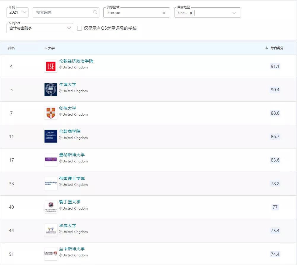The width and height of the screenshot is (297, 265).
Task: Click the University of Edinburgh logo
Action: click(50, 207)
